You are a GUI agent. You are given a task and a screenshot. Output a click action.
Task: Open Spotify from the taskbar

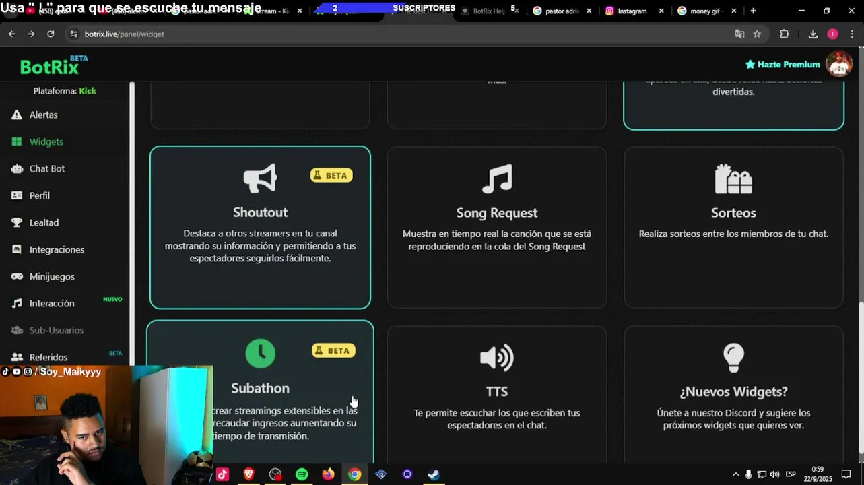point(302,474)
